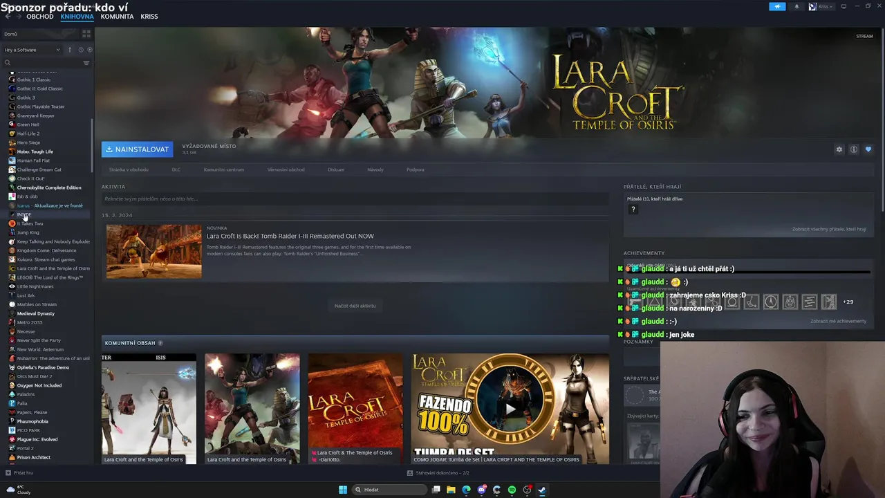This screenshot has width=885, height=498.
Task: Click the friend question-mark avatar
Action: [x=633, y=210]
